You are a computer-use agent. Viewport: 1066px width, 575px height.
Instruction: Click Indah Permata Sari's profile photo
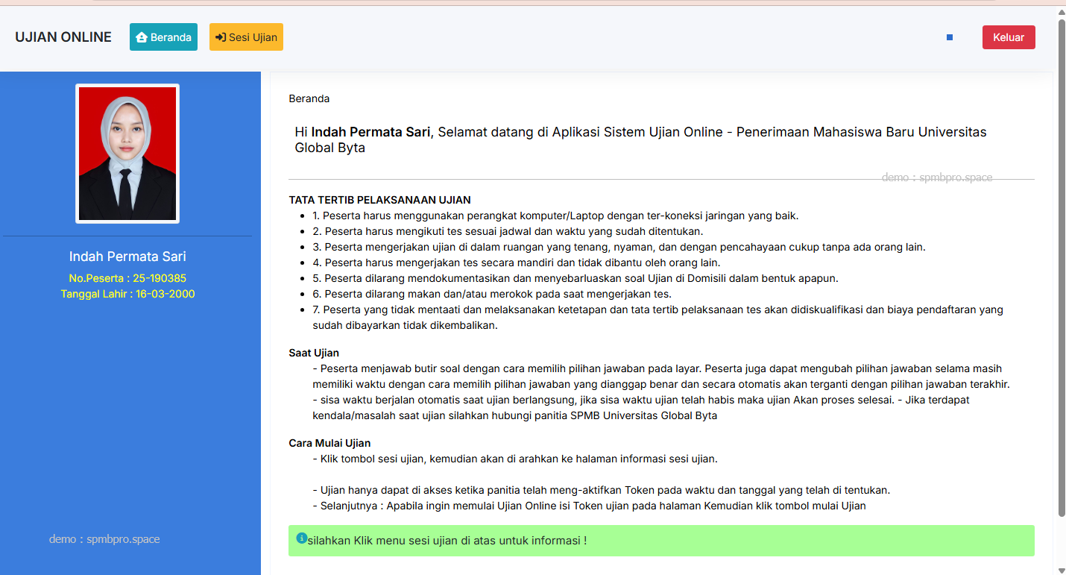[x=127, y=154]
